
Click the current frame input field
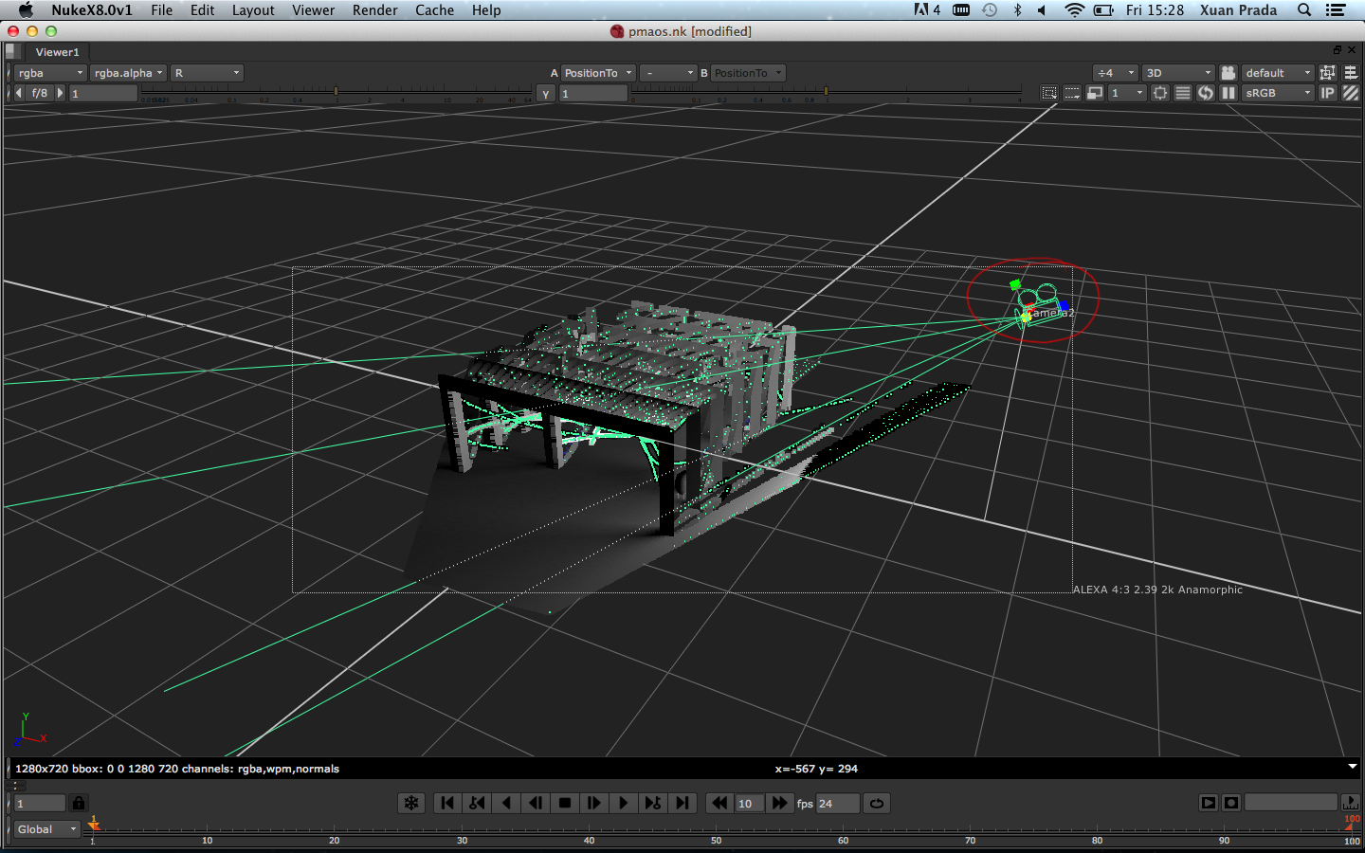pyautogui.click(x=40, y=804)
